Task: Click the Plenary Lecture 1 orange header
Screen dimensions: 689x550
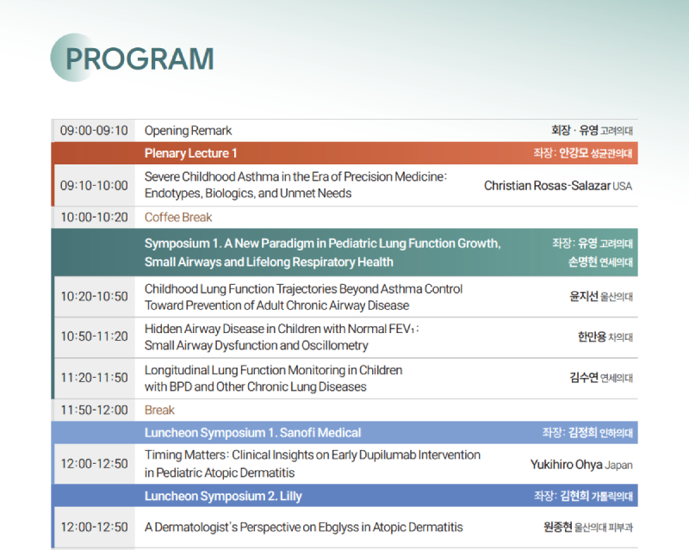Action: click(344, 153)
